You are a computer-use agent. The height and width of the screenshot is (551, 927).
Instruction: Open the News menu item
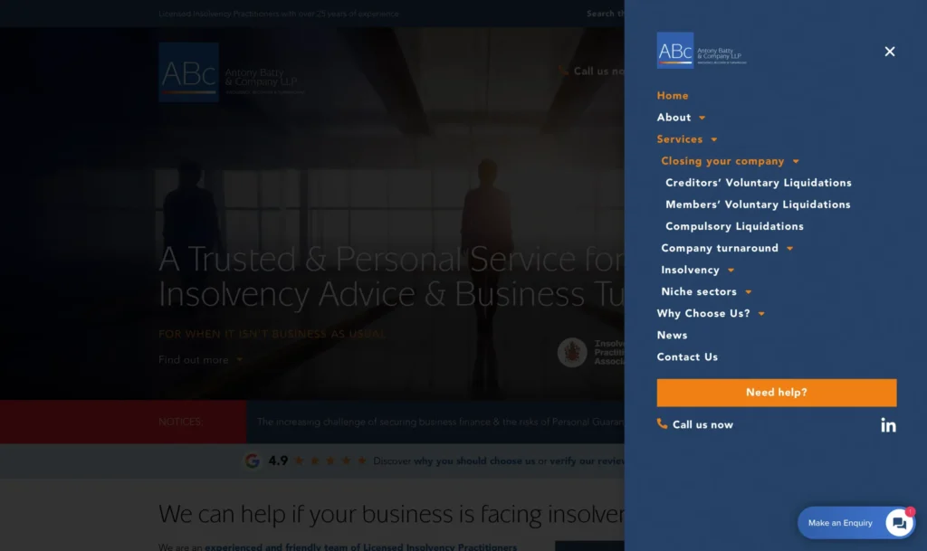(672, 335)
